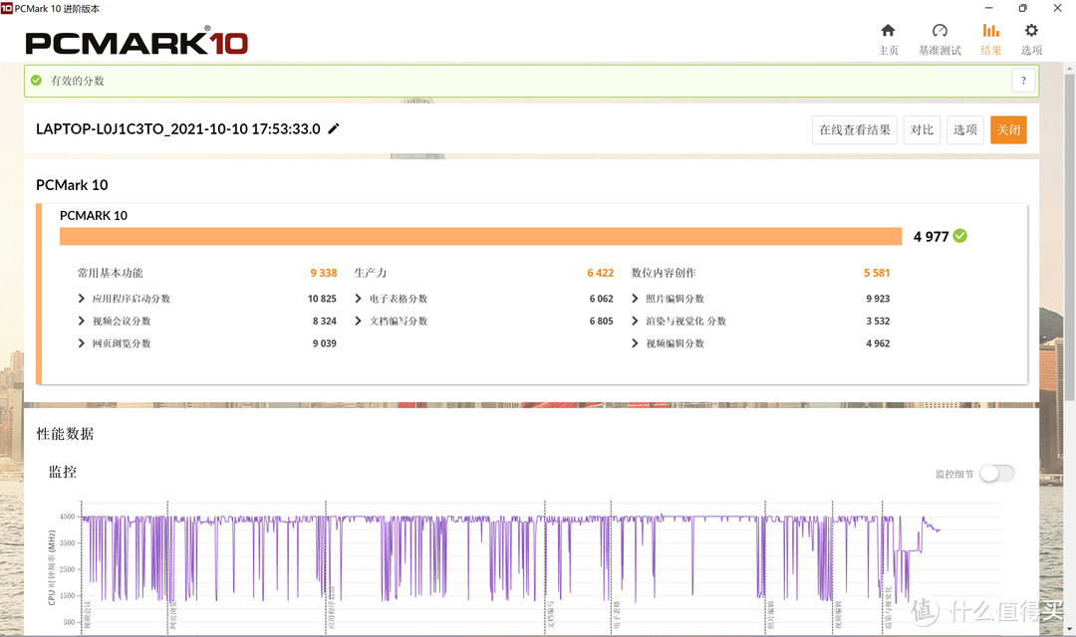Click the overall score 4 977
Viewport: 1076px width, 637px height.
tap(931, 237)
